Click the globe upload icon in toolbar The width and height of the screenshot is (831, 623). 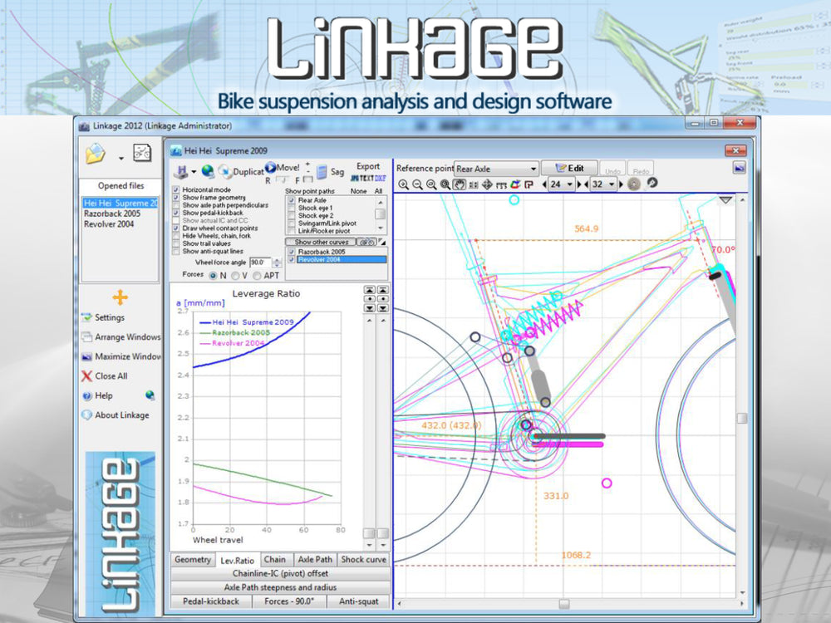[208, 171]
